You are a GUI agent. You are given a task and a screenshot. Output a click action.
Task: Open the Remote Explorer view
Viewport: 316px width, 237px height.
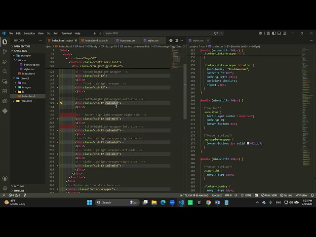5,81
